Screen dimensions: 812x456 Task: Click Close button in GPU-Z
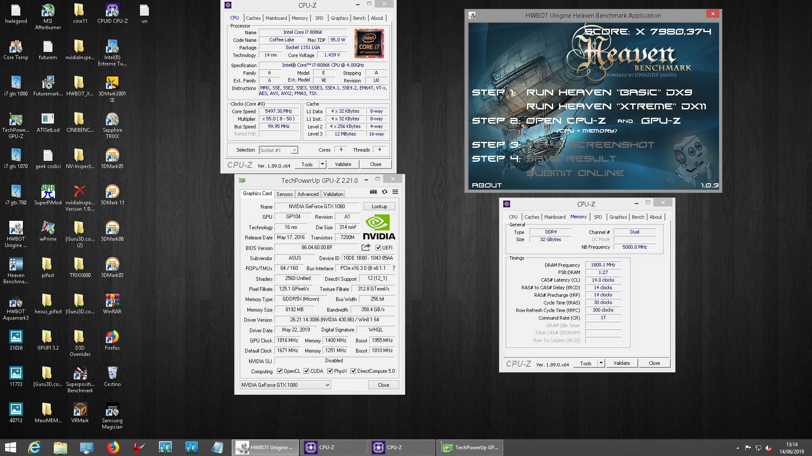(x=384, y=385)
